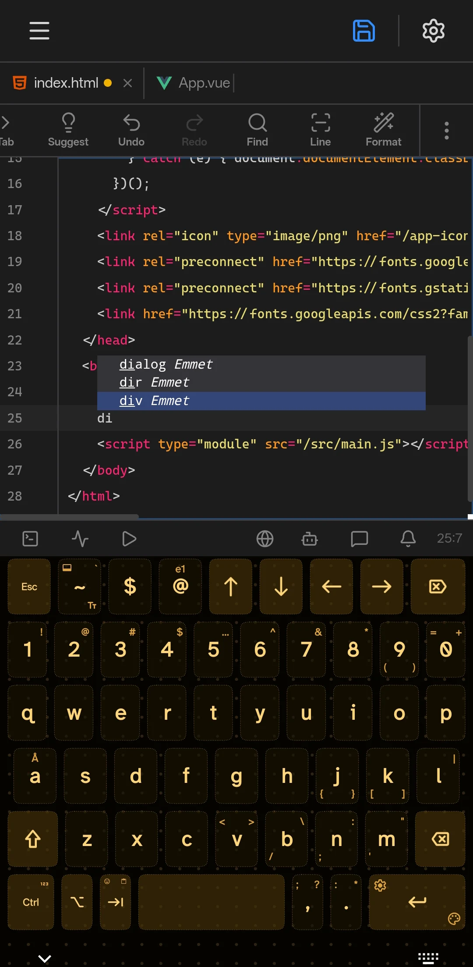Tap the space bar
The image size is (473, 967).
coord(212,902)
